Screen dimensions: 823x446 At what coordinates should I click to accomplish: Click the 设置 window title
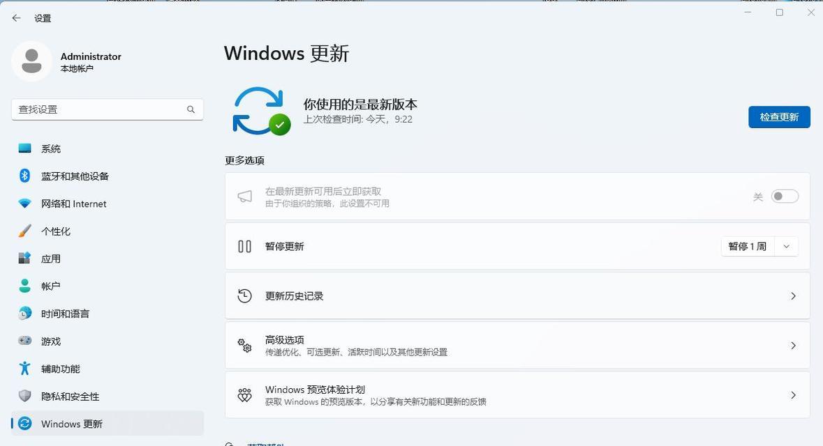[43, 18]
